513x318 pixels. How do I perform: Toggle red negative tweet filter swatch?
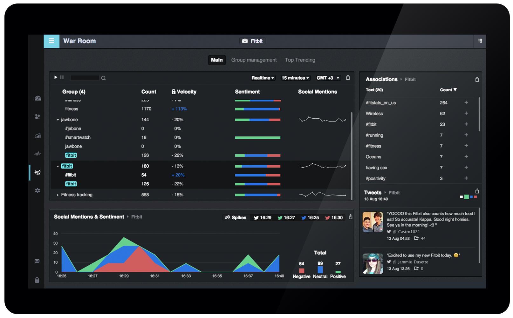tap(475, 197)
